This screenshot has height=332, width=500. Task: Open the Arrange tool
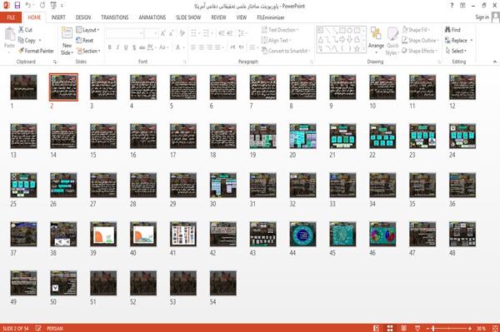point(376,40)
